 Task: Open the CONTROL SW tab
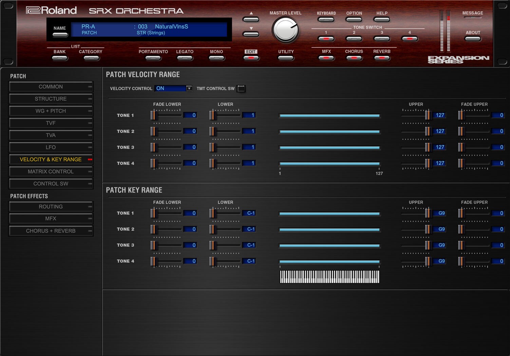pos(51,184)
